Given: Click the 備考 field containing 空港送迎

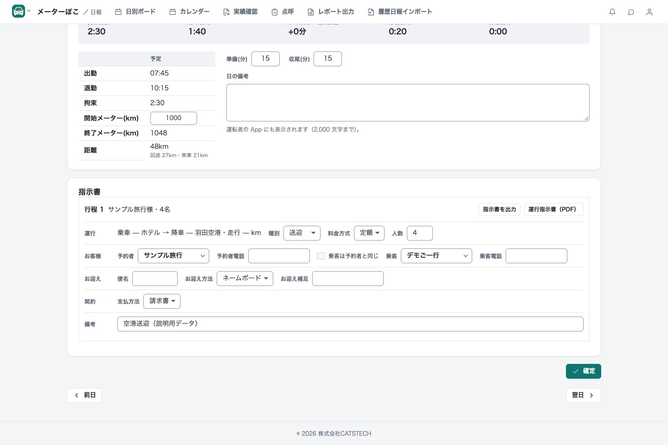Looking at the screenshot, I should (350, 324).
